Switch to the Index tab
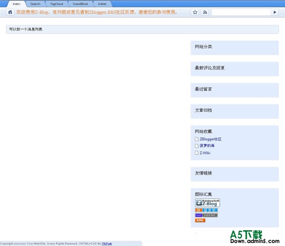Image resolution: width=285 pixels, height=246 pixels. click(17, 4)
